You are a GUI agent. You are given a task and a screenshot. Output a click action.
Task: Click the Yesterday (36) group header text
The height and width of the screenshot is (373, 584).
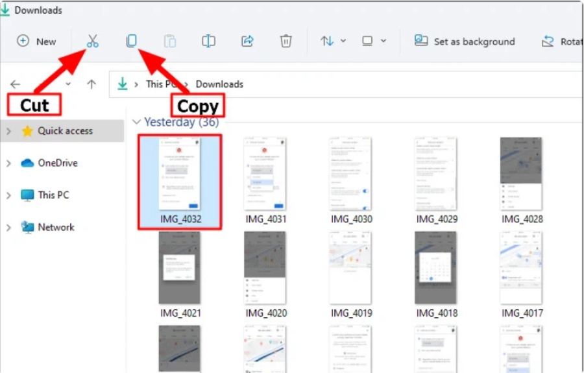click(x=182, y=122)
